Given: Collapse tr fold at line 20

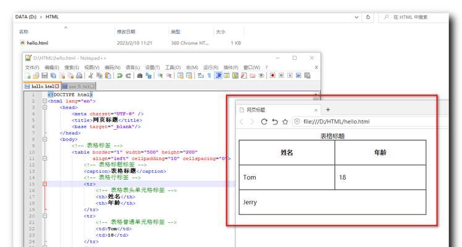Looking at the screenshot, I should 45,216.
